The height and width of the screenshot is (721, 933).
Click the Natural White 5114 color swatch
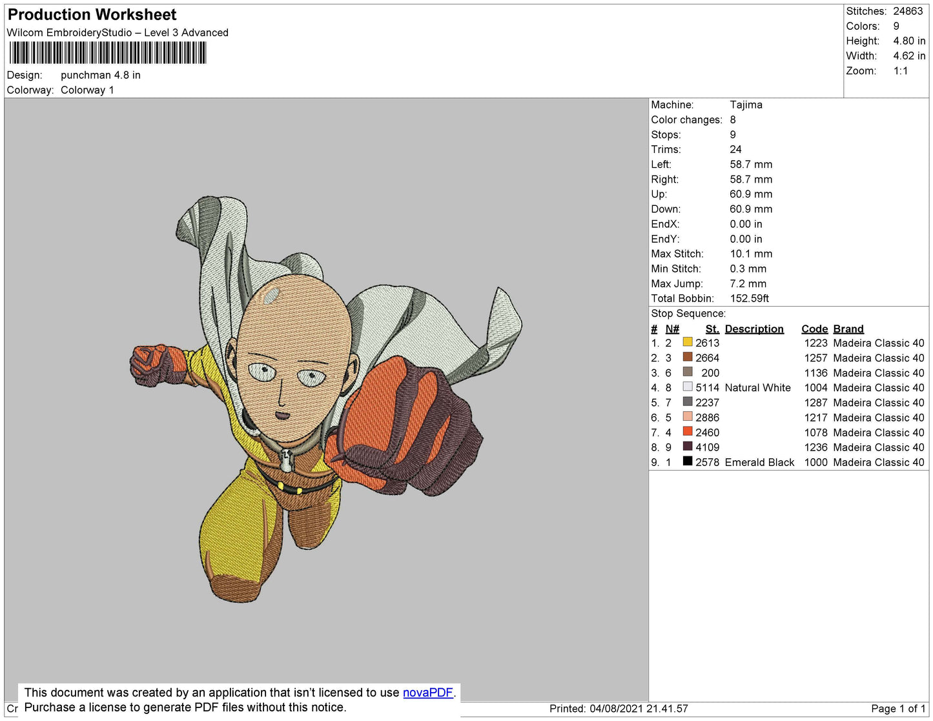pos(688,387)
